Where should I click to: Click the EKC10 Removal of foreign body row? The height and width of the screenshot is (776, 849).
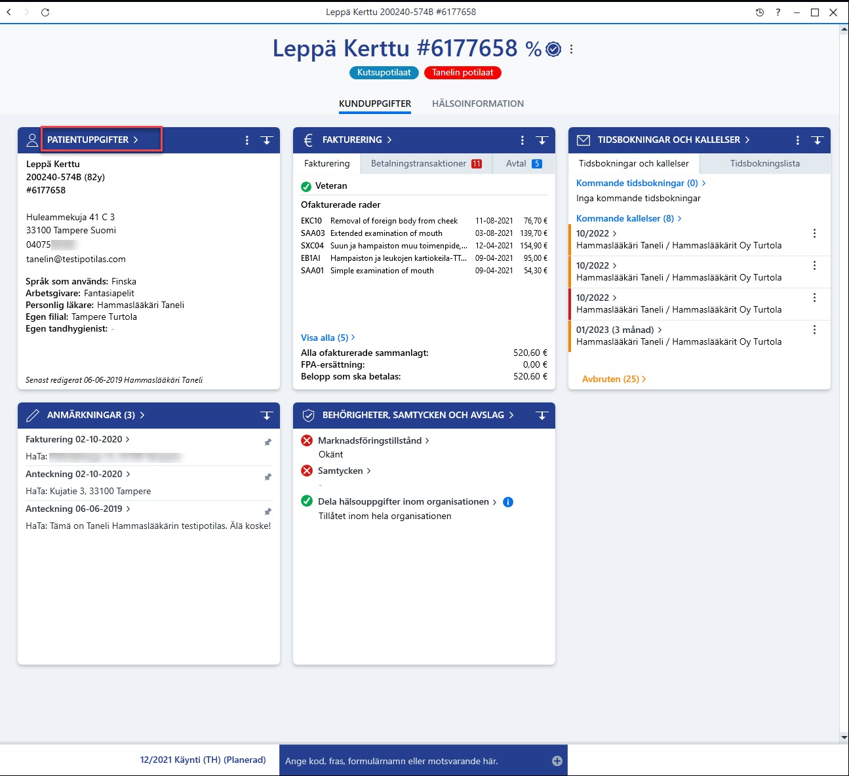(x=424, y=221)
